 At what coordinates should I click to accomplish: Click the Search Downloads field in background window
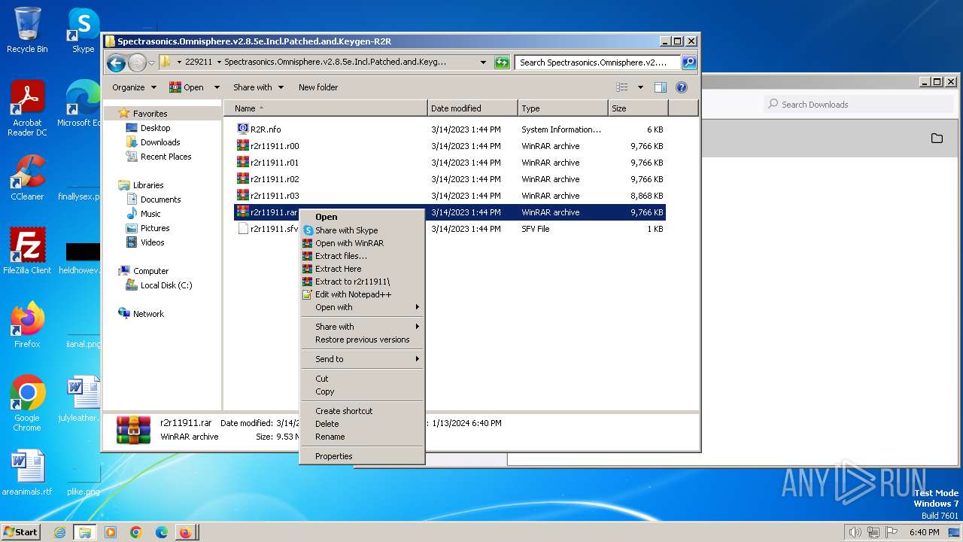coord(859,105)
